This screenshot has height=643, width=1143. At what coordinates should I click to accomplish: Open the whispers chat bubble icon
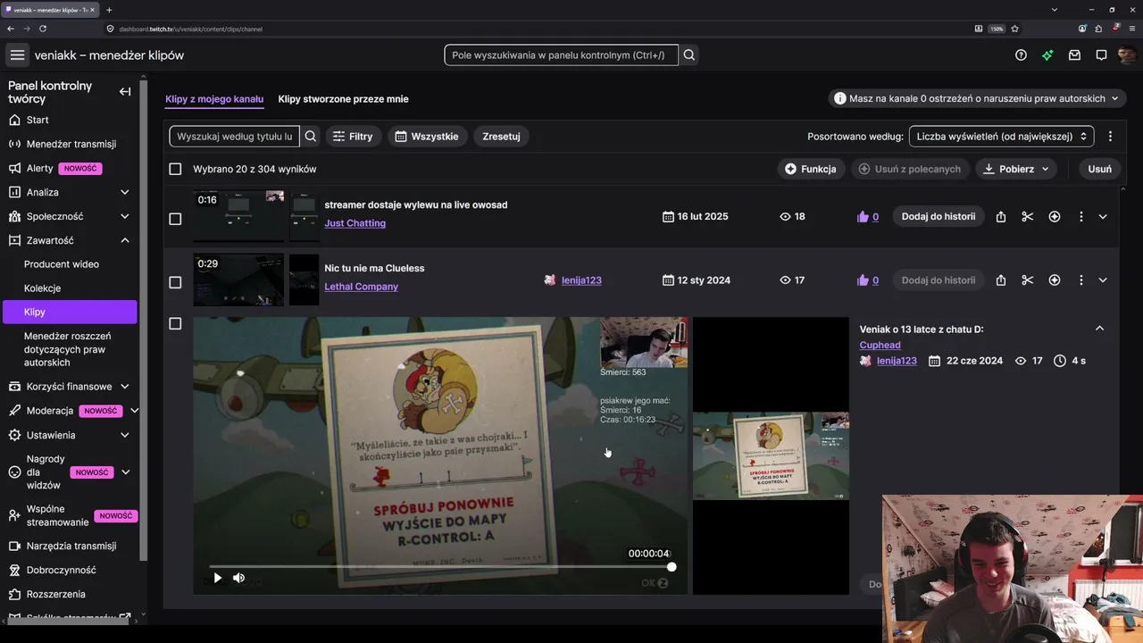click(x=1101, y=55)
